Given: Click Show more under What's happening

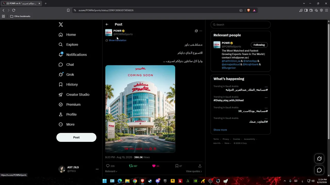Looking at the screenshot, I should pyautogui.click(x=220, y=130).
